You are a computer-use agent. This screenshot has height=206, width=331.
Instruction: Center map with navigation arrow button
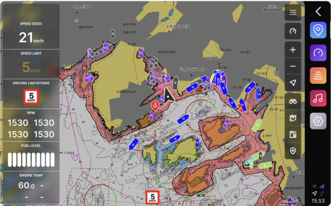click(293, 83)
